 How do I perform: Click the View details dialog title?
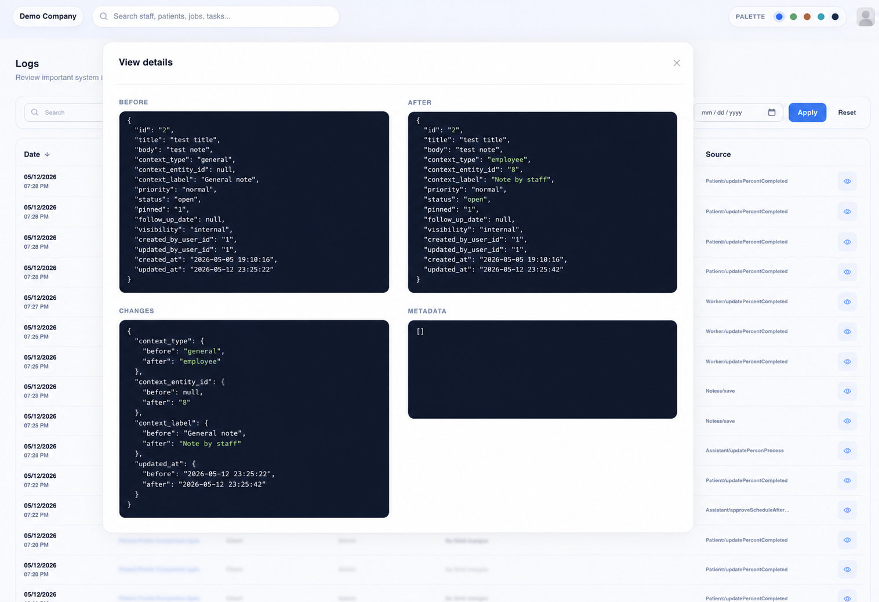coord(146,62)
